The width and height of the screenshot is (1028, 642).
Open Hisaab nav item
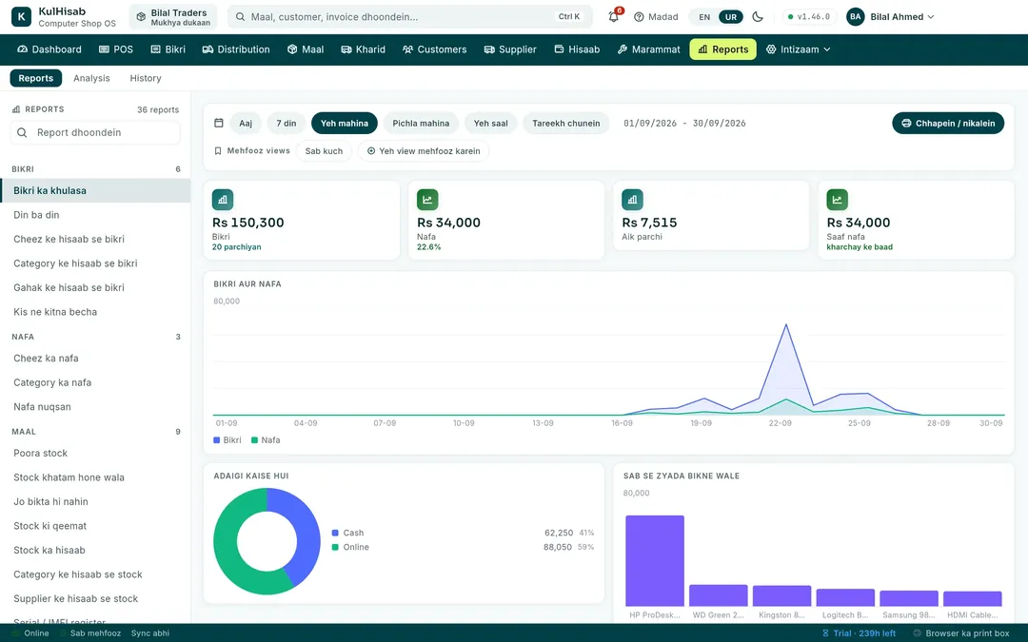coord(577,49)
